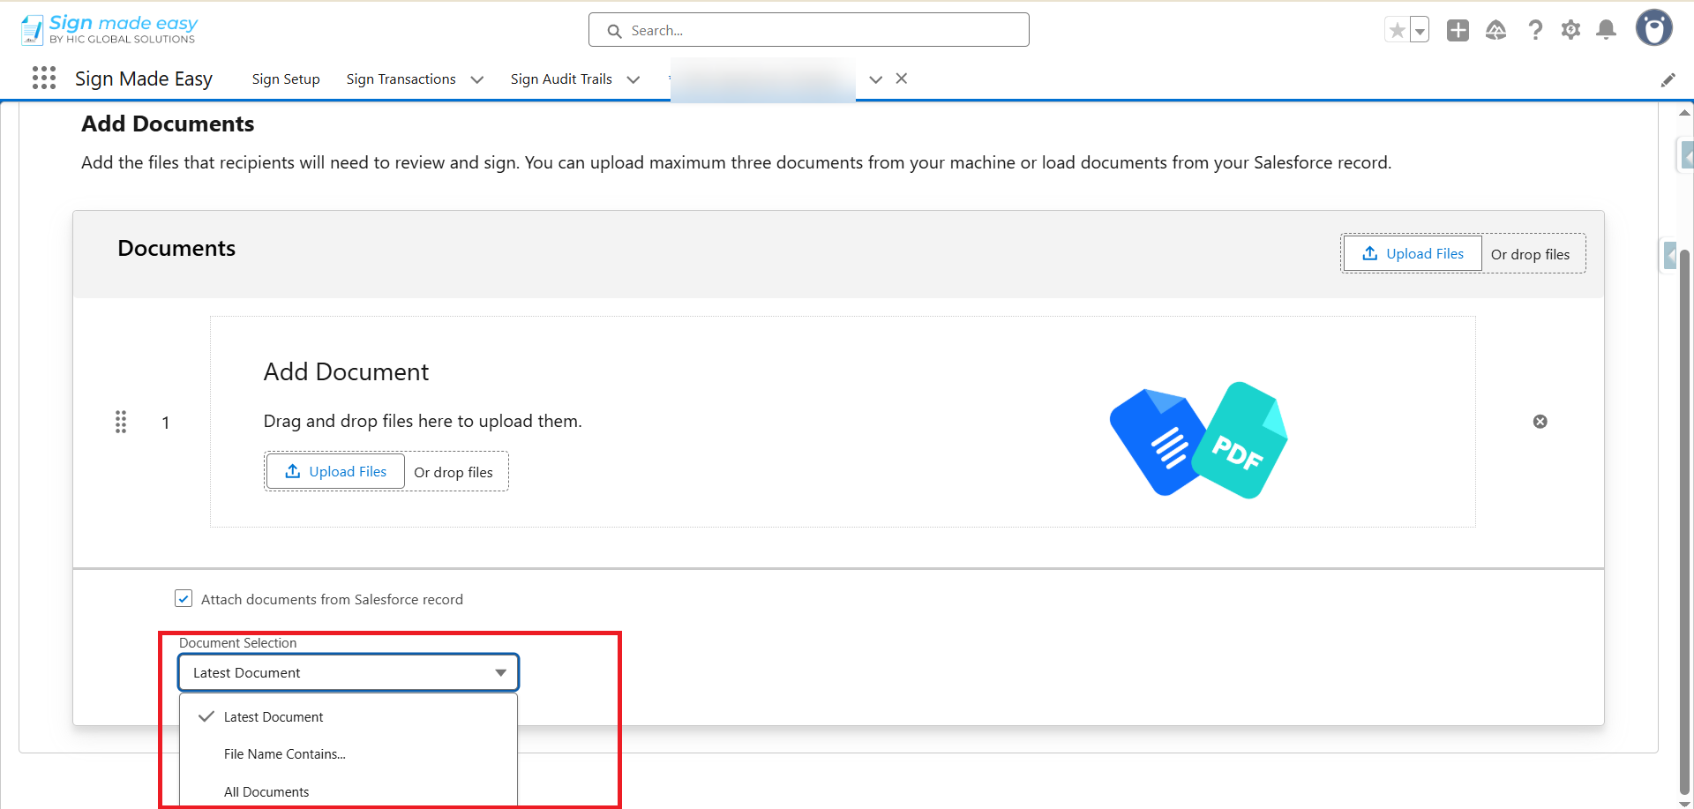
Task: Click the Sign made easy logo
Action: pos(109,29)
